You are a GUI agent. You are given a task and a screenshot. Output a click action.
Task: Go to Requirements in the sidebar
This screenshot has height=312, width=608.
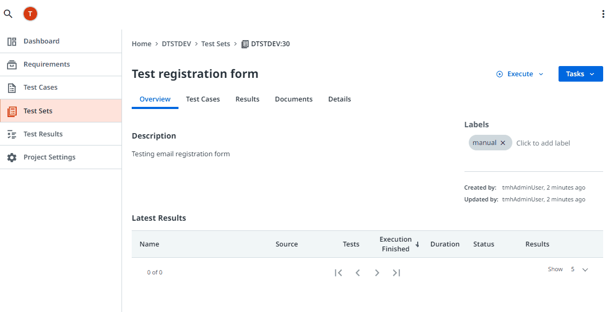click(x=46, y=64)
